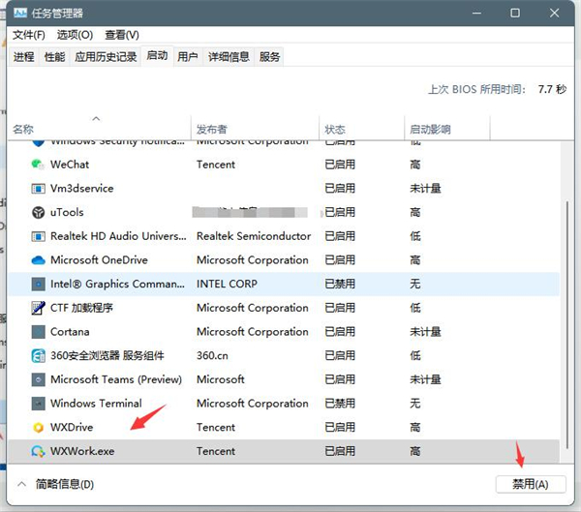
Task: Click the Microsoft Teams (Preview) icon
Action: (39, 379)
